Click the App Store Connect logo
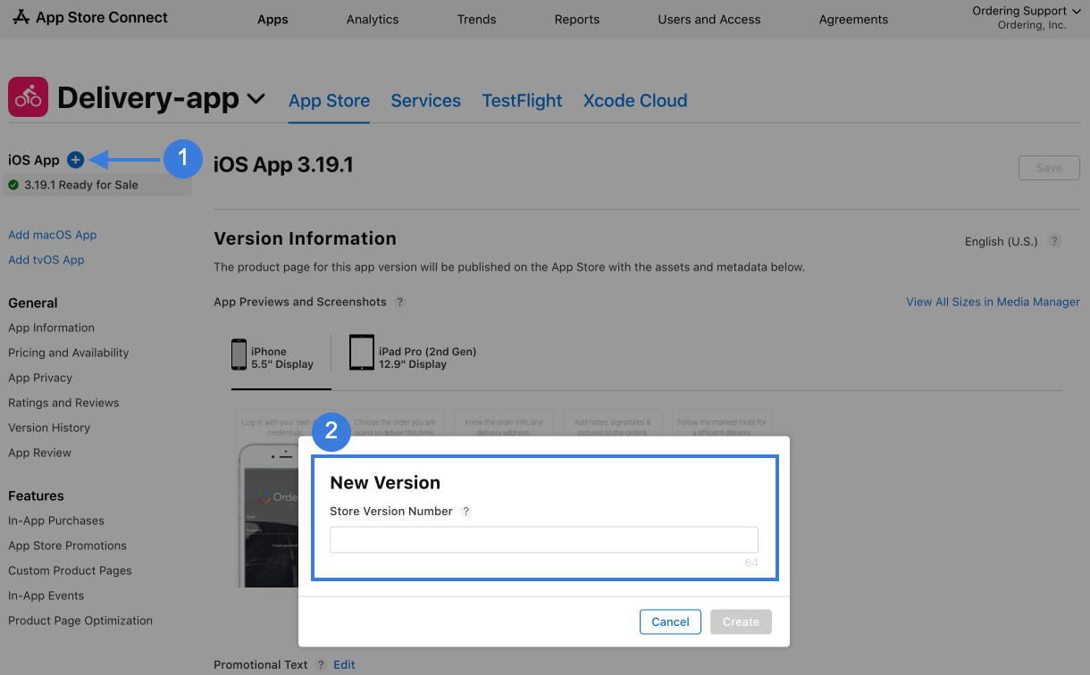 click(89, 17)
